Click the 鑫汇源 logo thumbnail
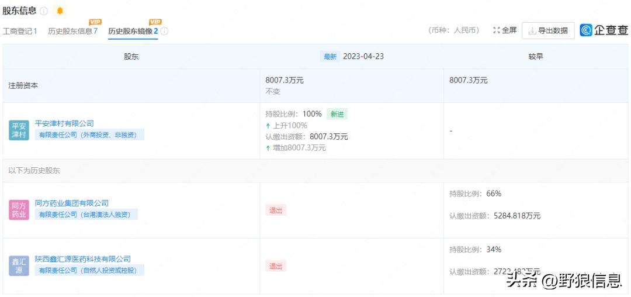The image size is (631, 297). point(19,266)
